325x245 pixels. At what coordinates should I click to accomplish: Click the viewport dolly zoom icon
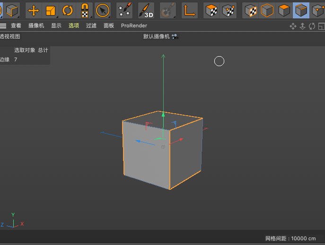click(x=303, y=26)
